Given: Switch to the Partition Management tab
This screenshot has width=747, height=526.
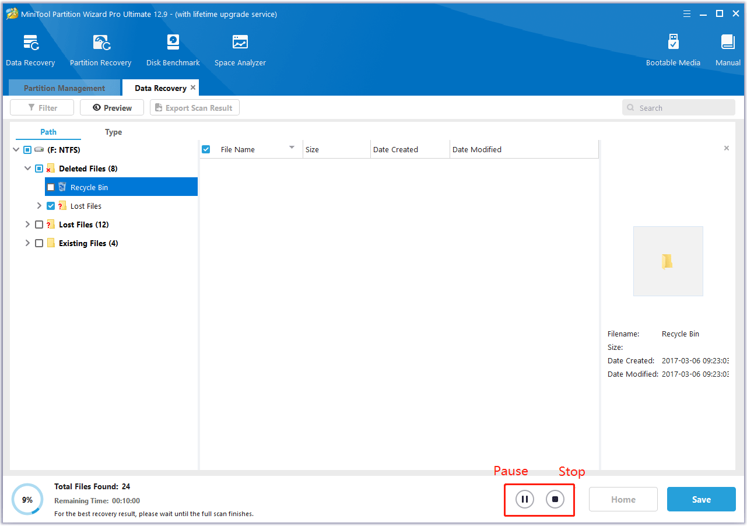Looking at the screenshot, I should tap(64, 87).
